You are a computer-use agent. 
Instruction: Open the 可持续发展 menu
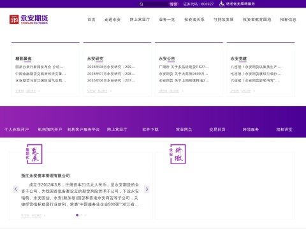[224, 20]
